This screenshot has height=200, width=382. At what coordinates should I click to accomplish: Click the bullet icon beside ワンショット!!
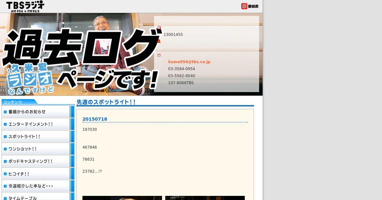(5, 149)
